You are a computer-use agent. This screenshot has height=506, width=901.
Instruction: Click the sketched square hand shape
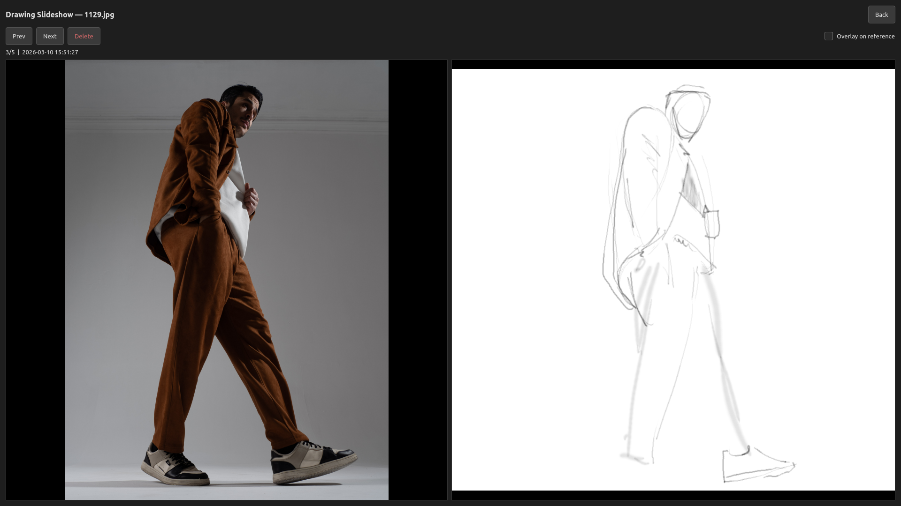(712, 224)
